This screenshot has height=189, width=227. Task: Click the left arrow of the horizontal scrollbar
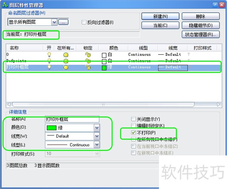tap(9, 104)
